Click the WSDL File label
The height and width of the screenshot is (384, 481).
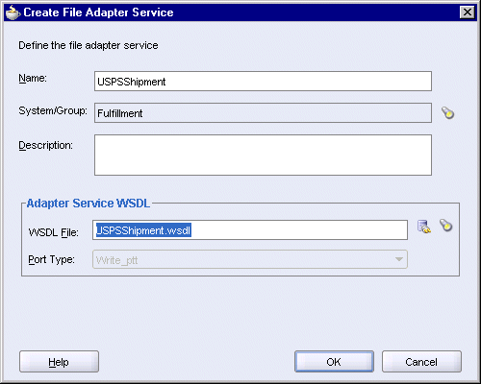tap(54, 232)
